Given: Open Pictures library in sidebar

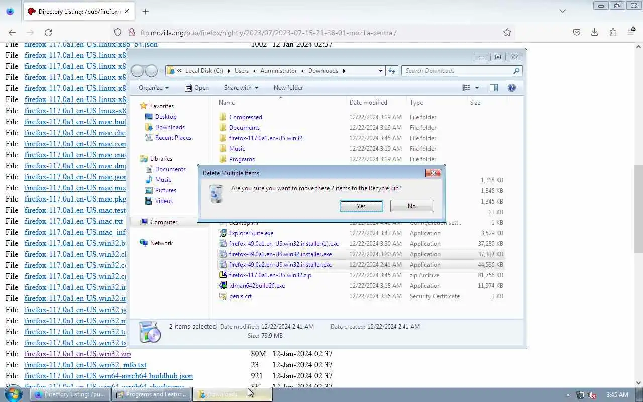Looking at the screenshot, I should click(165, 190).
